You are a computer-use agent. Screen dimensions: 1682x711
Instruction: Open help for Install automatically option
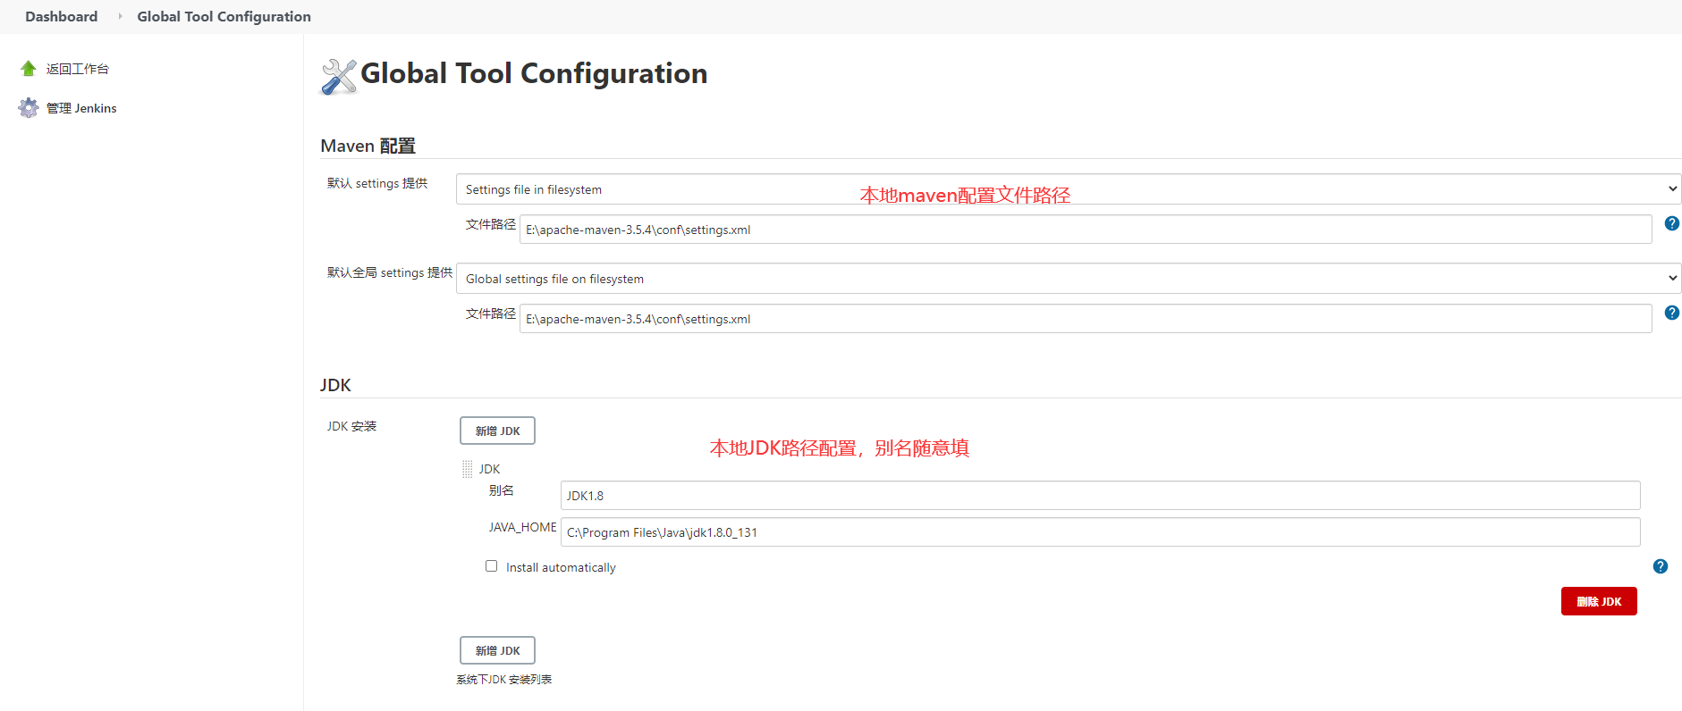(x=1660, y=566)
